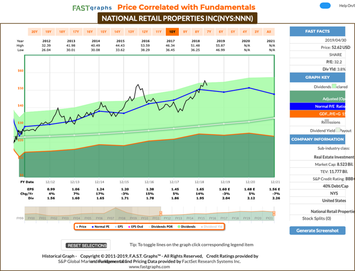Select the 14Y time range tab

[117, 32]
